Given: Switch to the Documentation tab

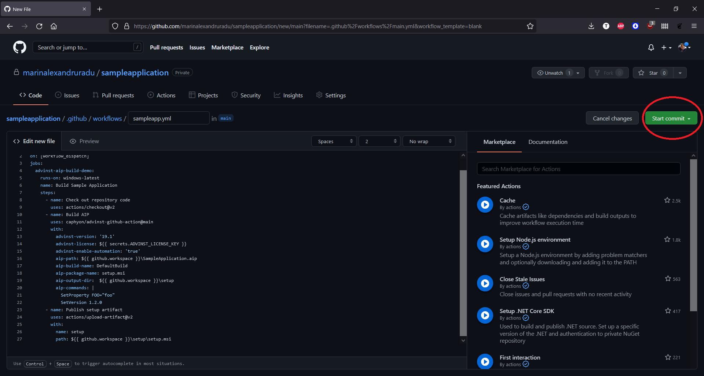Looking at the screenshot, I should click(x=548, y=142).
